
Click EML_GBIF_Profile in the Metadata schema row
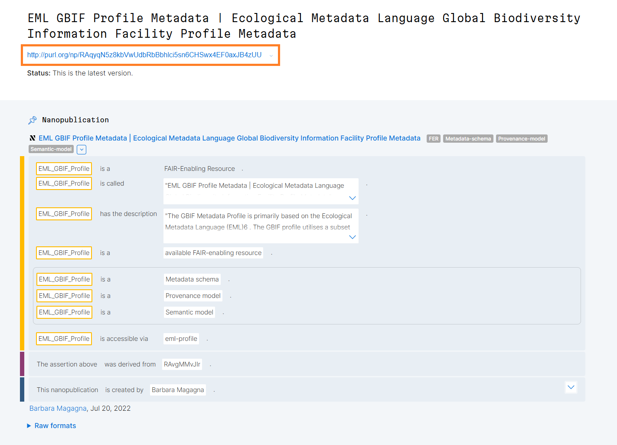[64, 279]
